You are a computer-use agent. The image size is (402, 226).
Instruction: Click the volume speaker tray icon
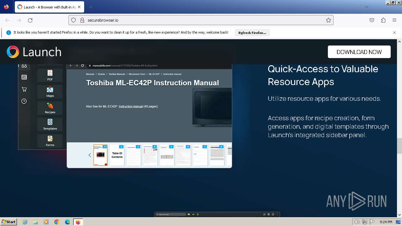[357, 222]
